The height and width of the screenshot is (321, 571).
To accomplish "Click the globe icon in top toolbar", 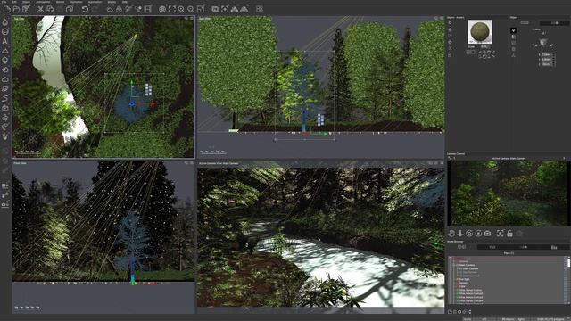I will click(162, 10).
